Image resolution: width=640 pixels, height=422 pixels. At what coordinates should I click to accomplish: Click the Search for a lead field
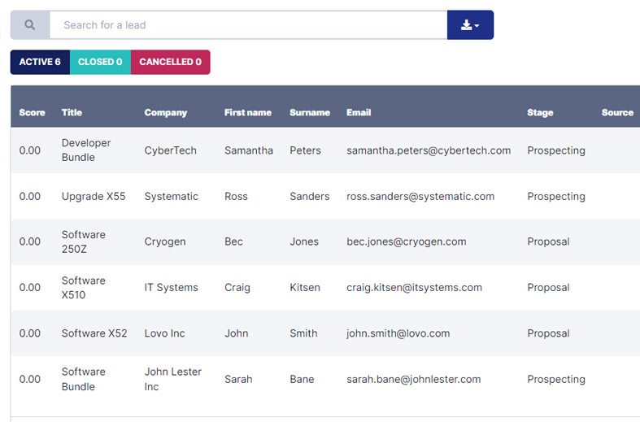point(248,25)
